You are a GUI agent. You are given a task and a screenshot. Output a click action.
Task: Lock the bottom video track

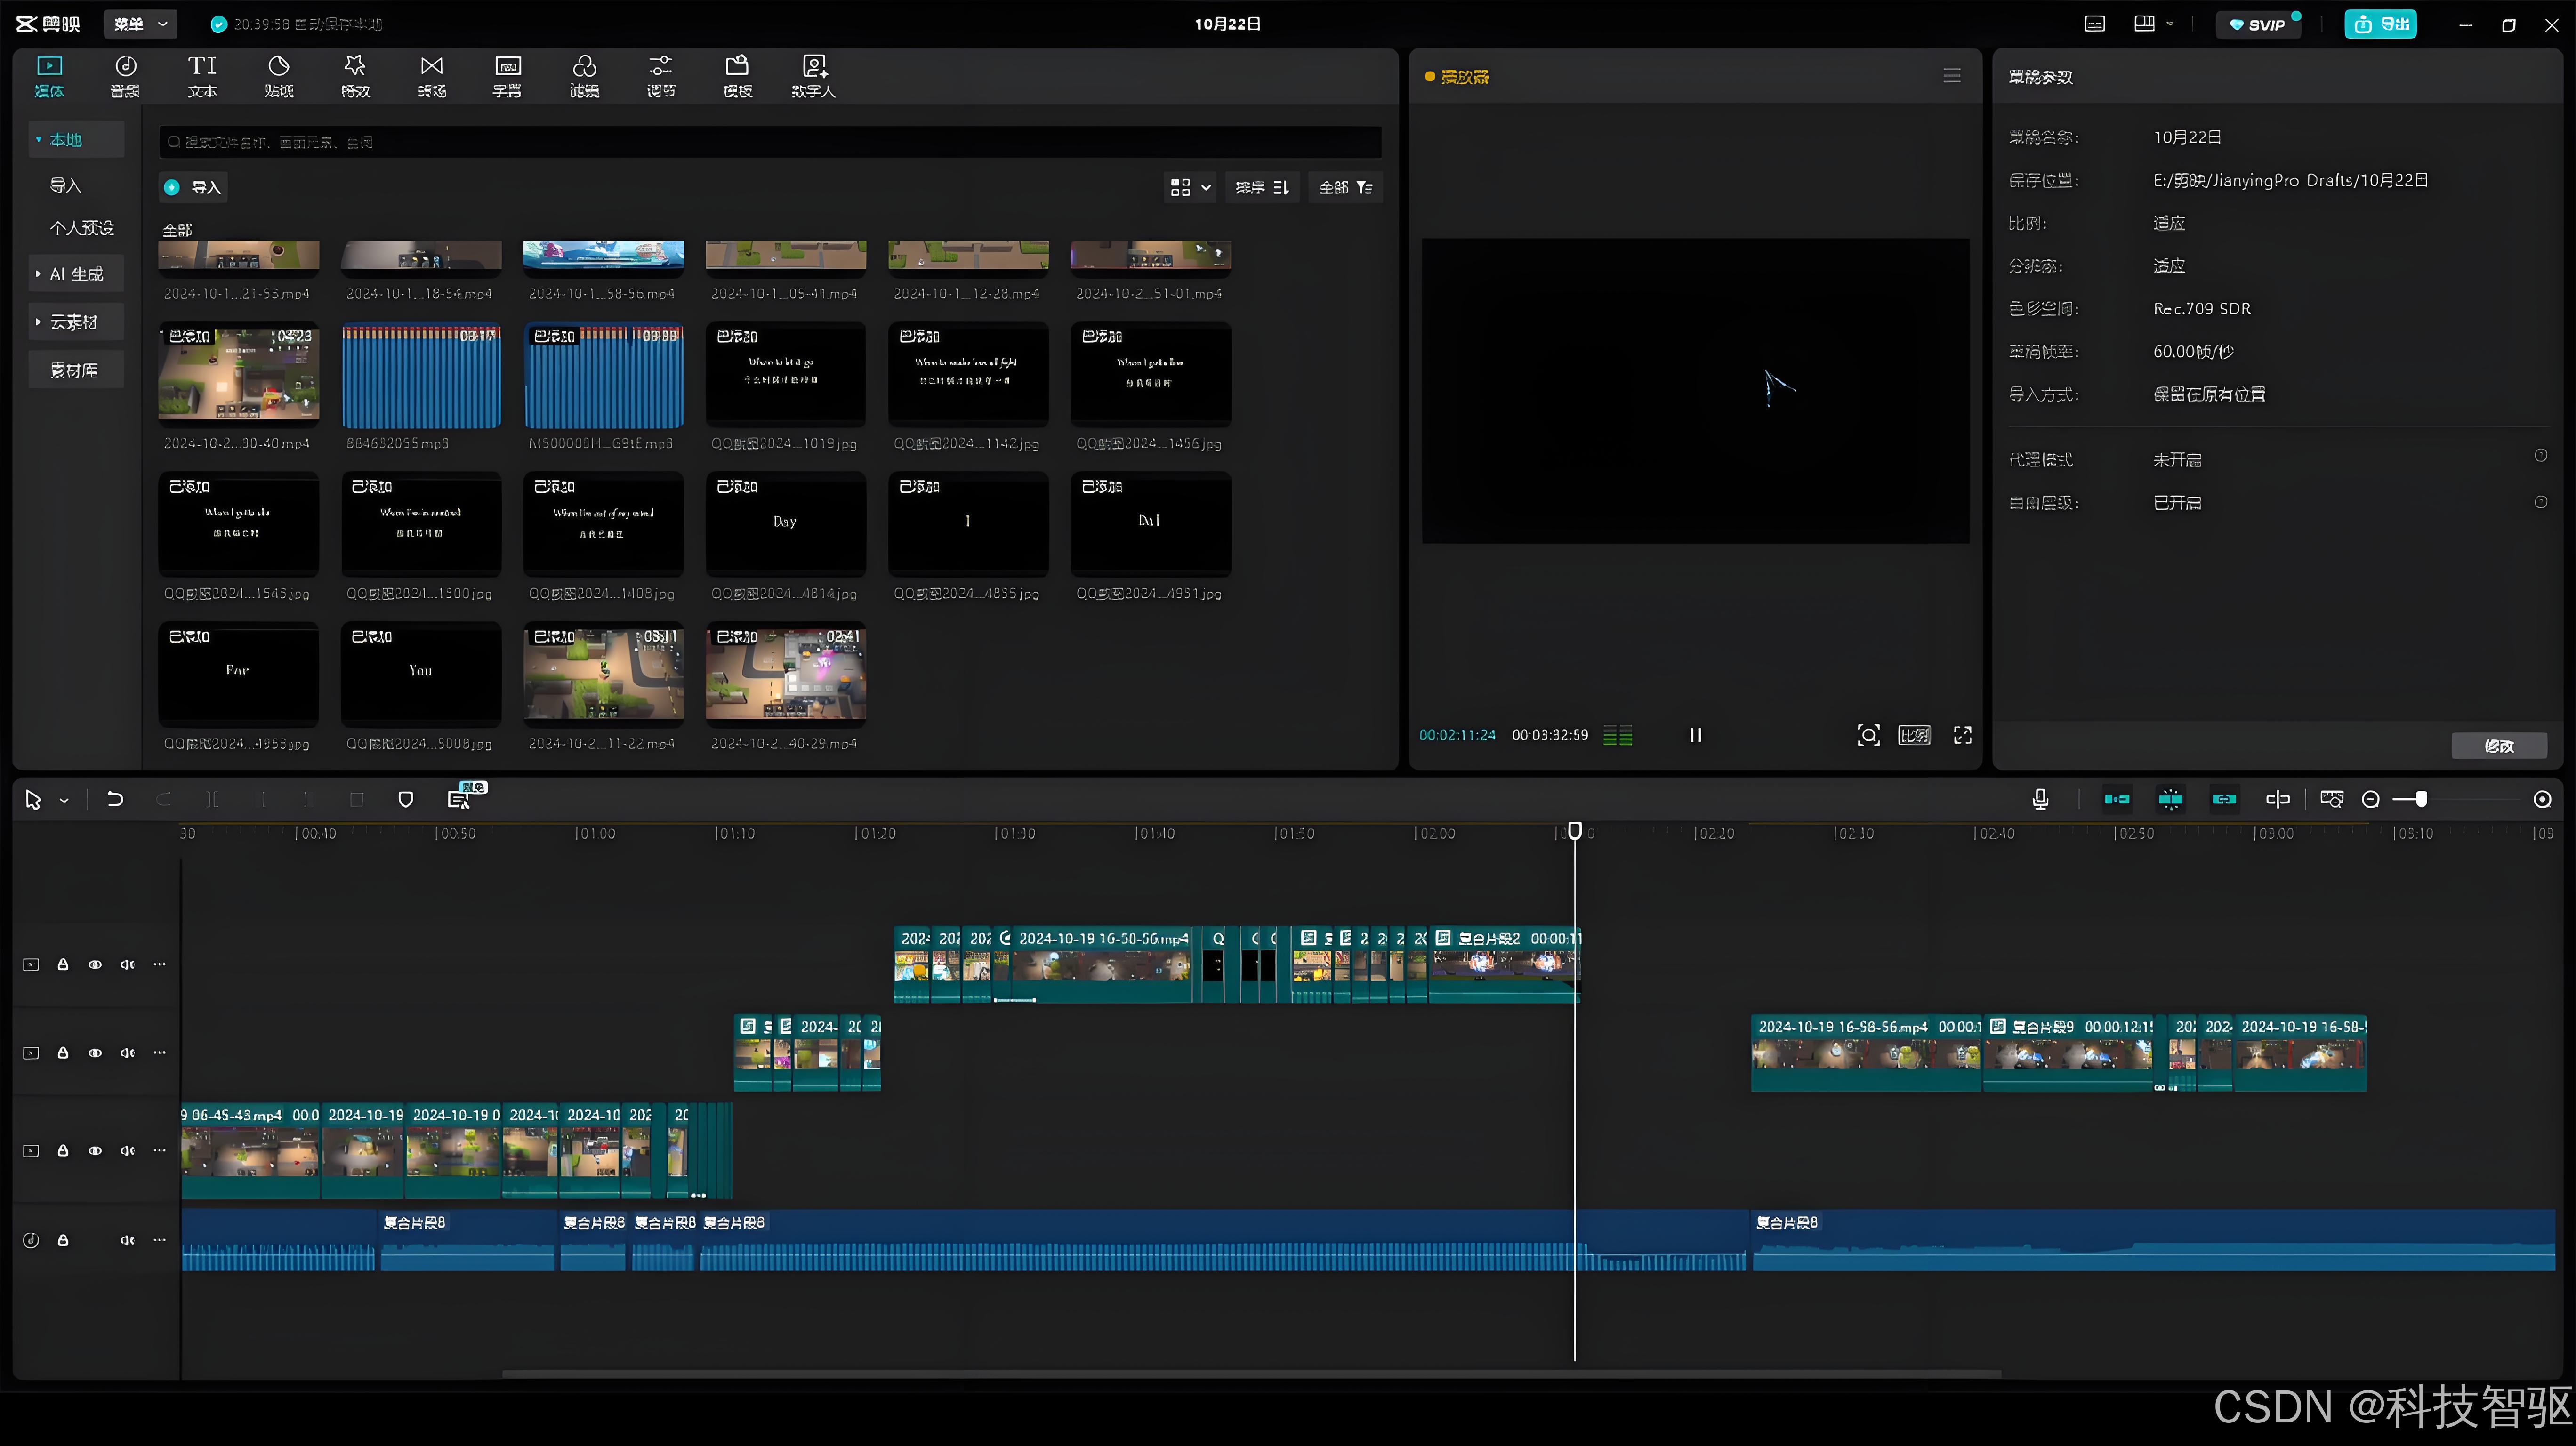click(x=63, y=1151)
